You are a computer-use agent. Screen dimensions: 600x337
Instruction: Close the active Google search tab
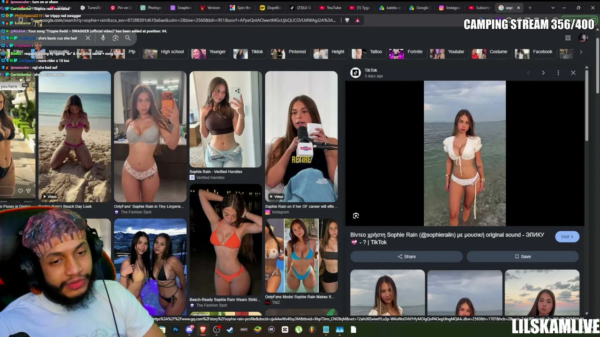pyautogui.click(x=518, y=7)
